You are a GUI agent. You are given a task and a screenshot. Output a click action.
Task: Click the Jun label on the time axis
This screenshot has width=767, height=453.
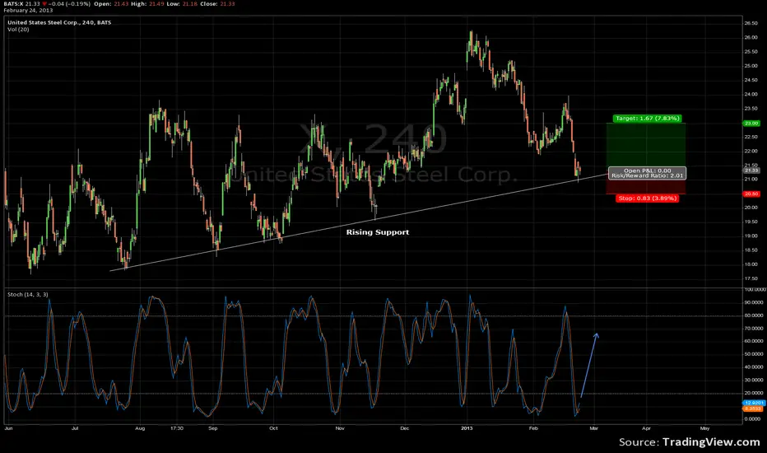(x=8, y=428)
